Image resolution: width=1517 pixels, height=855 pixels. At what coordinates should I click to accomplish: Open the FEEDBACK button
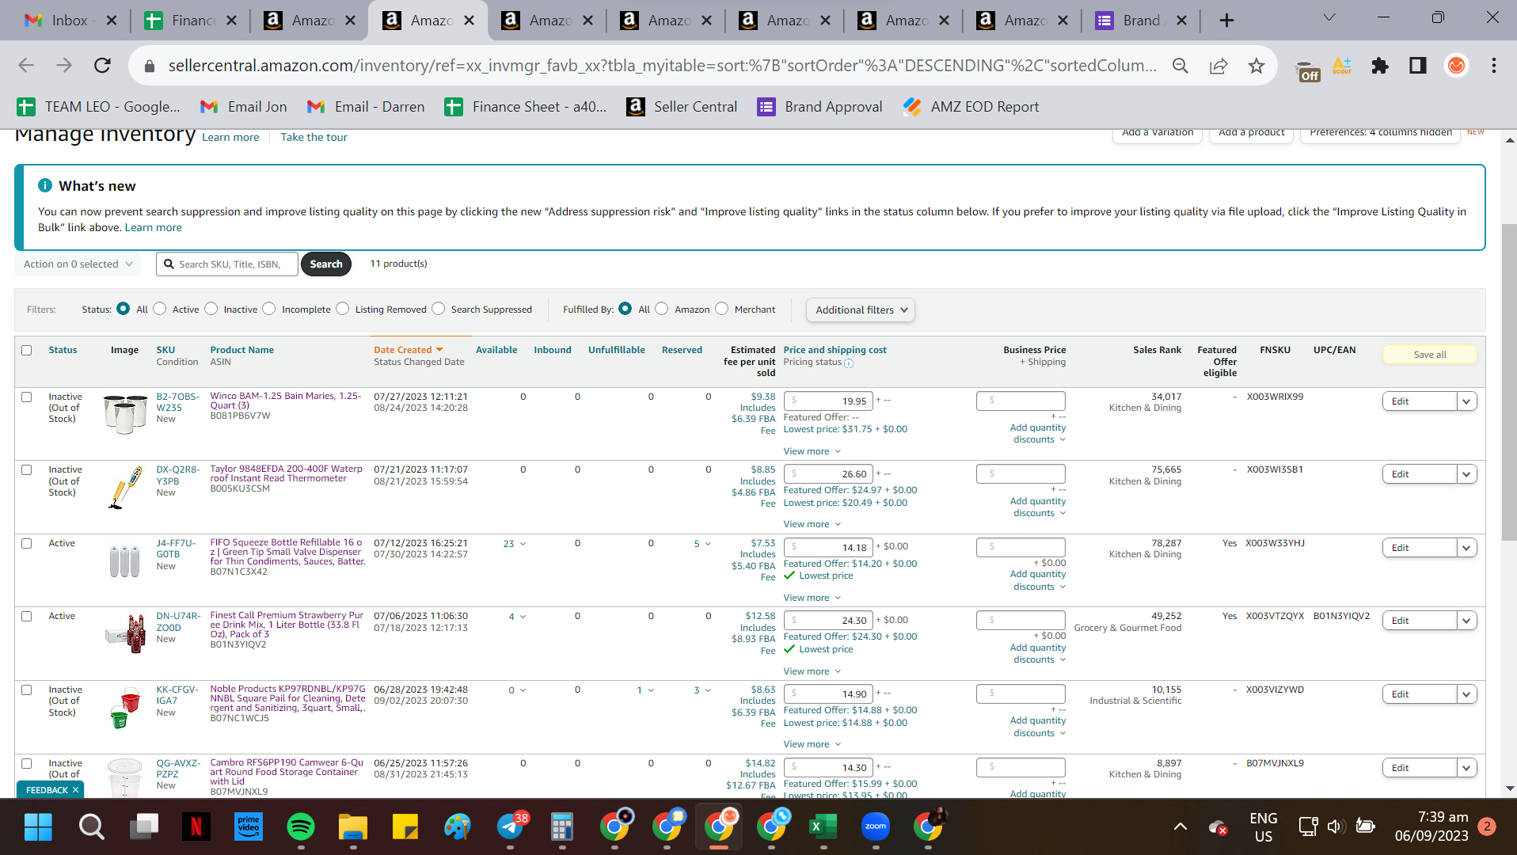[x=51, y=790]
